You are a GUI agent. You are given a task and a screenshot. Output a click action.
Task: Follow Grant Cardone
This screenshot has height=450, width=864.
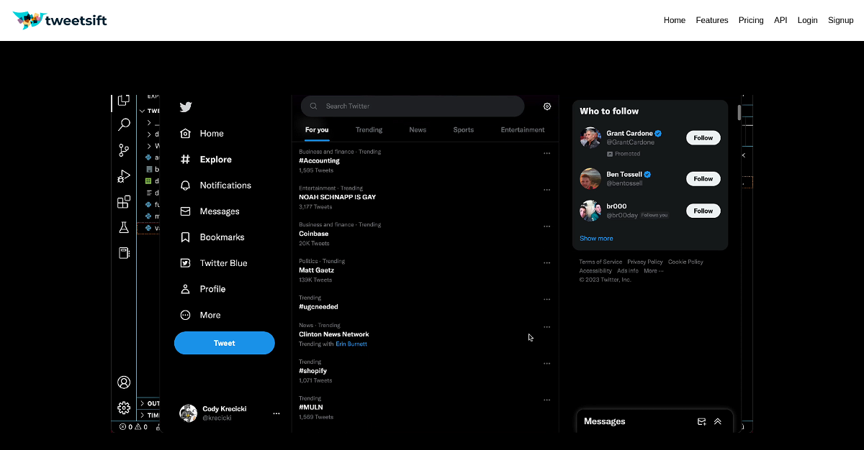click(703, 138)
